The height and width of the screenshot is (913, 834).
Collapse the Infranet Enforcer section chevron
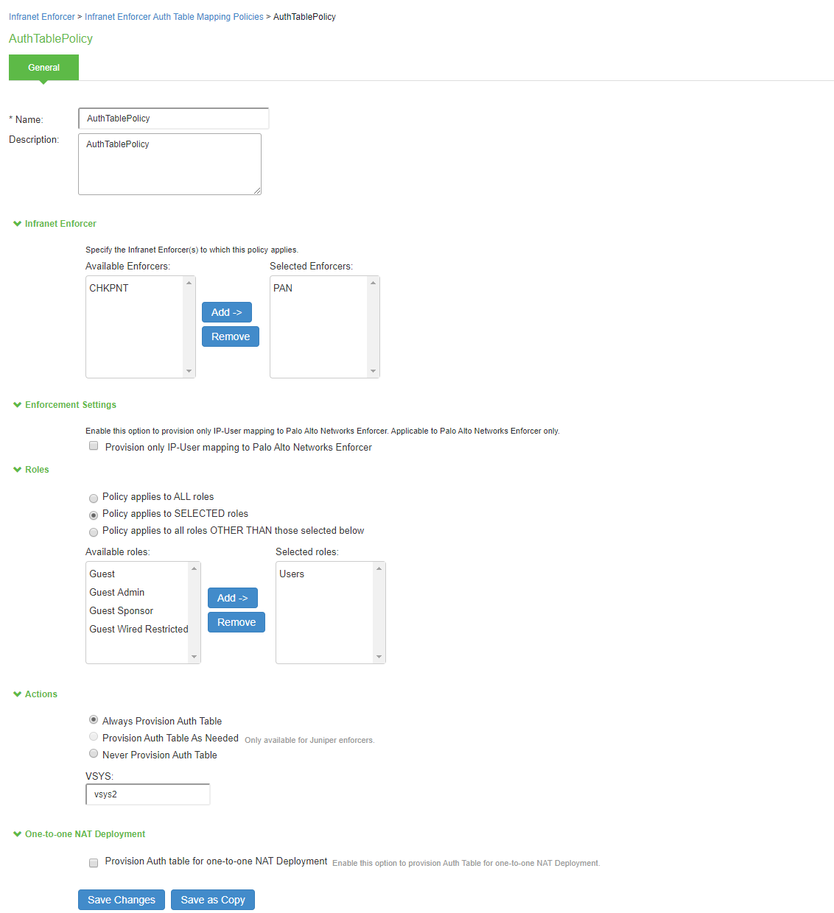coord(17,224)
